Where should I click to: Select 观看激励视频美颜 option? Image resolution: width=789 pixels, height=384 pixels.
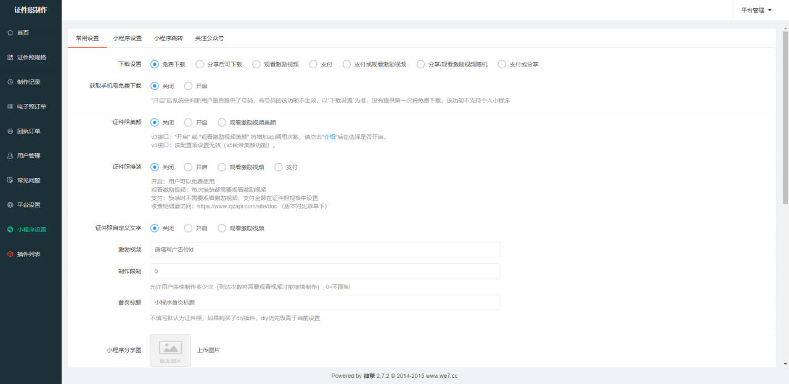pos(222,122)
